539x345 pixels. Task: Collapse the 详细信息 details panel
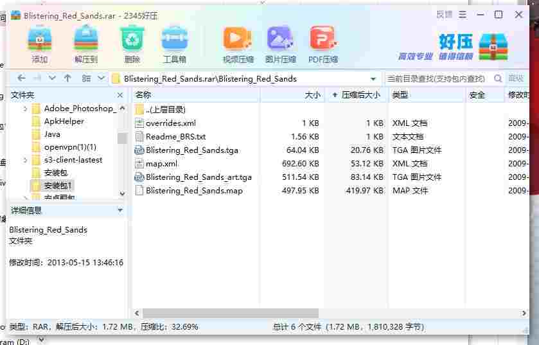pyautogui.click(x=120, y=209)
